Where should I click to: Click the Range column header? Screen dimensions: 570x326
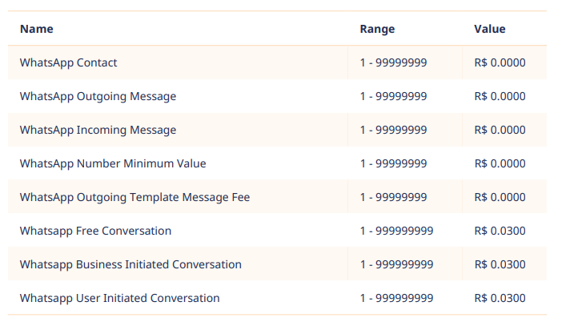point(377,29)
